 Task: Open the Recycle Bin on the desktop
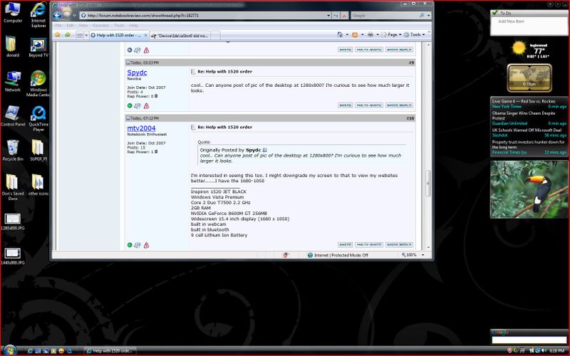click(13, 150)
